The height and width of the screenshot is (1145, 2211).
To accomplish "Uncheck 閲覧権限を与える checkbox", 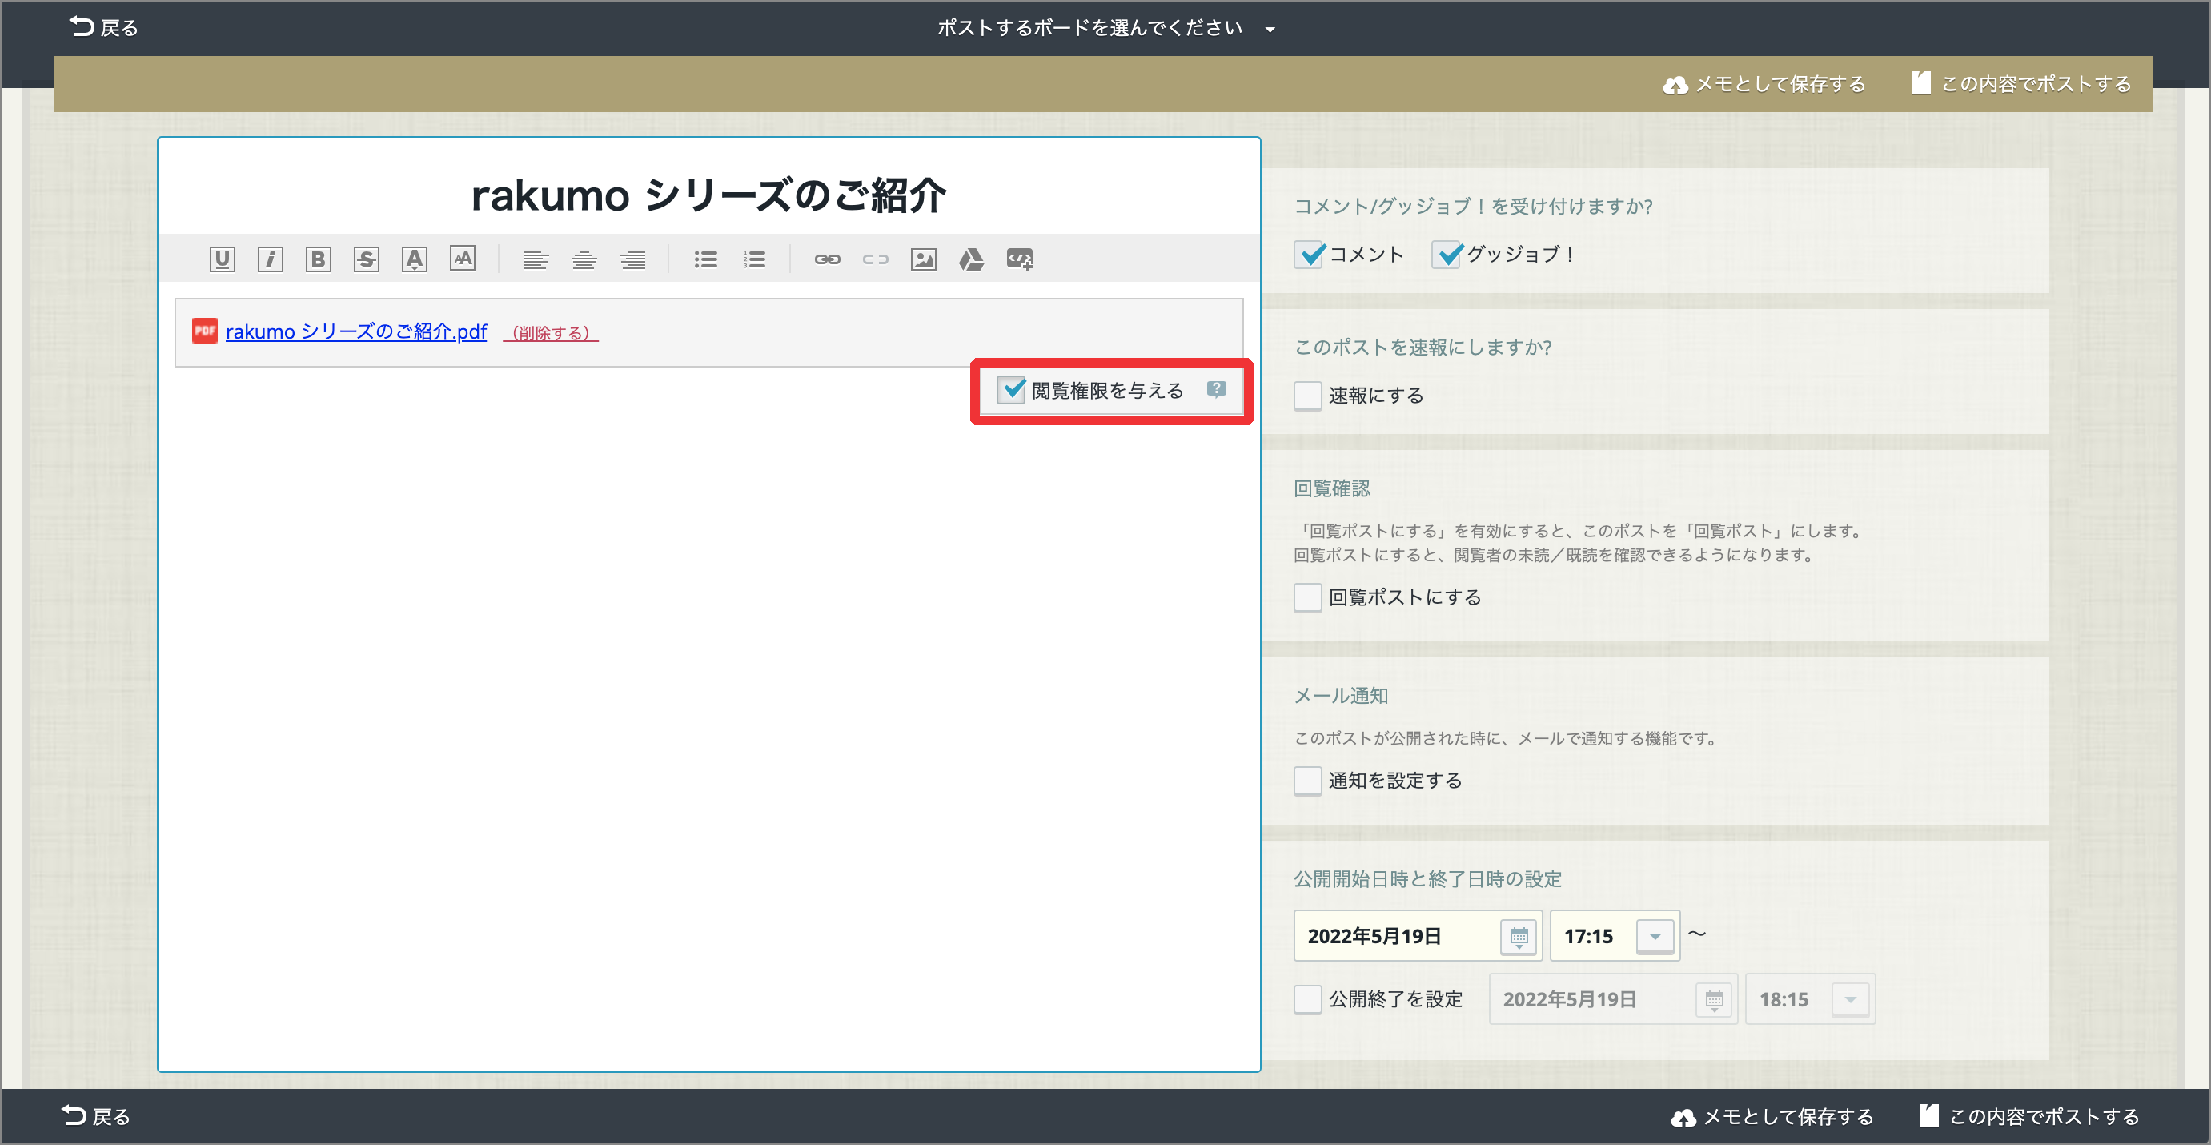I will [1012, 390].
